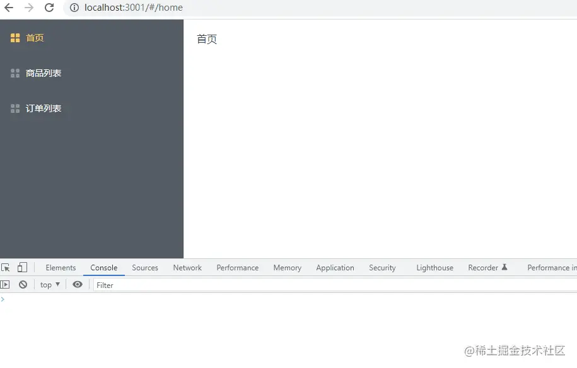Screen dimensions: 577x368
Task: Switch to the Application tab
Action: pyautogui.click(x=335, y=268)
